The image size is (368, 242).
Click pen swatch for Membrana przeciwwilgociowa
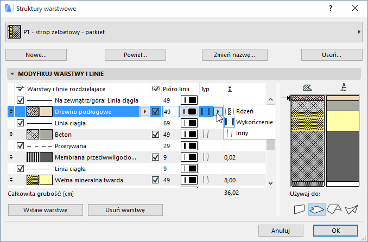pos(189,157)
